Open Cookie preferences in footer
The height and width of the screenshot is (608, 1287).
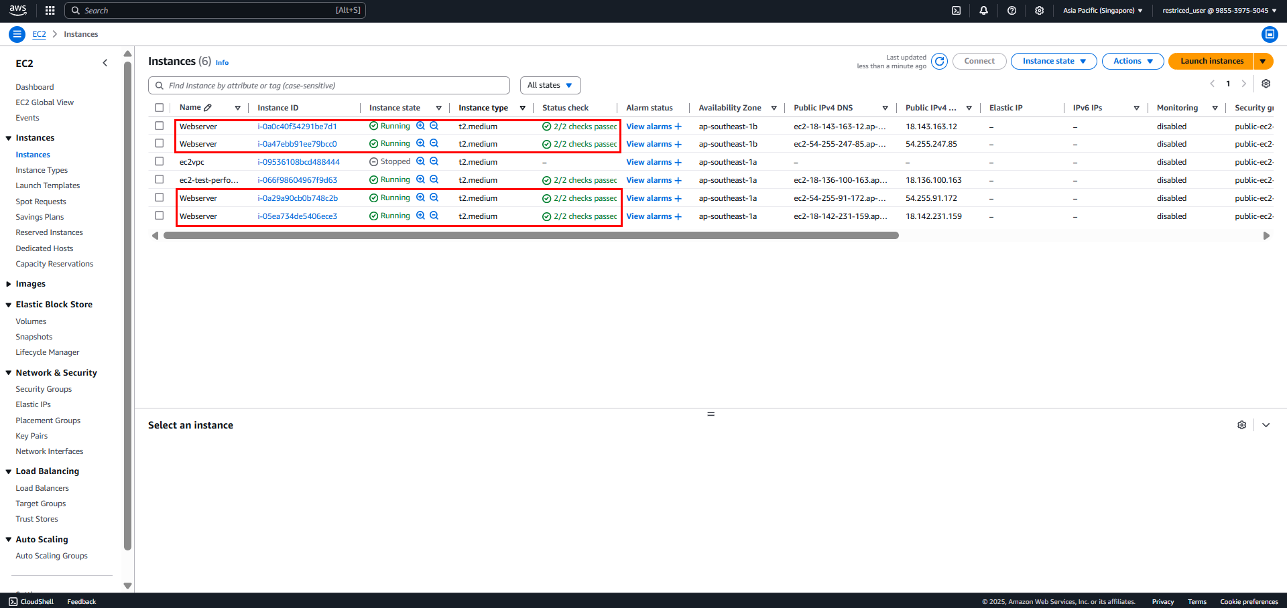1249,601
